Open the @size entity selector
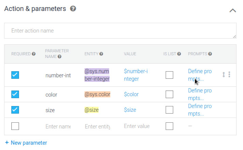Screen dimensions: 243x150 click(x=91, y=110)
